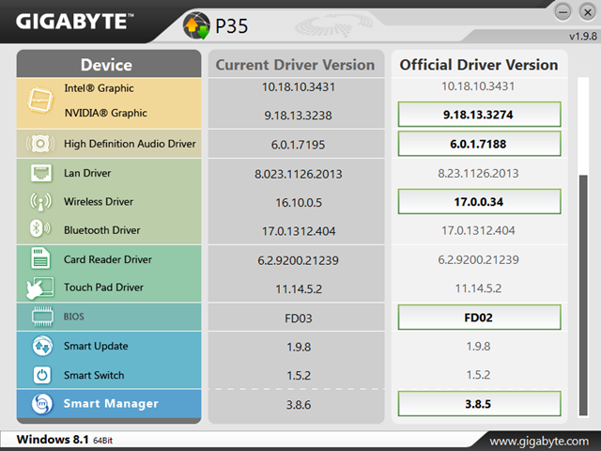This screenshot has height=451, width=601.
Task: Click current NVIDIA version 9.18.13.3238
Action: coord(299,116)
